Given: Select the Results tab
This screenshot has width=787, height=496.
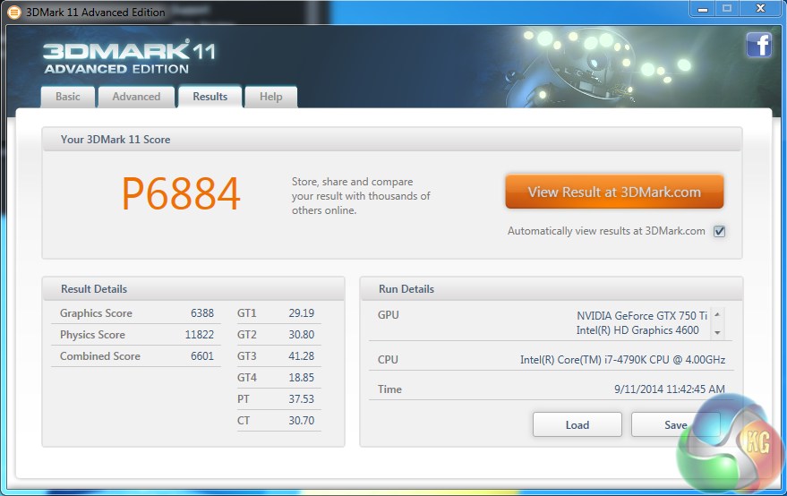Looking at the screenshot, I should click(x=210, y=97).
